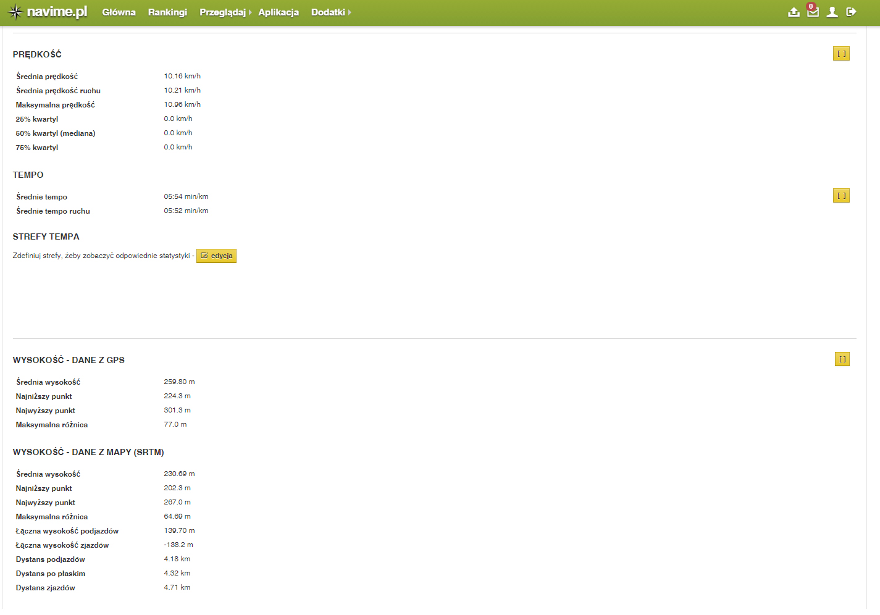Open the user profile icon
This screenshot has width=880, height=615.
[832, 12]
